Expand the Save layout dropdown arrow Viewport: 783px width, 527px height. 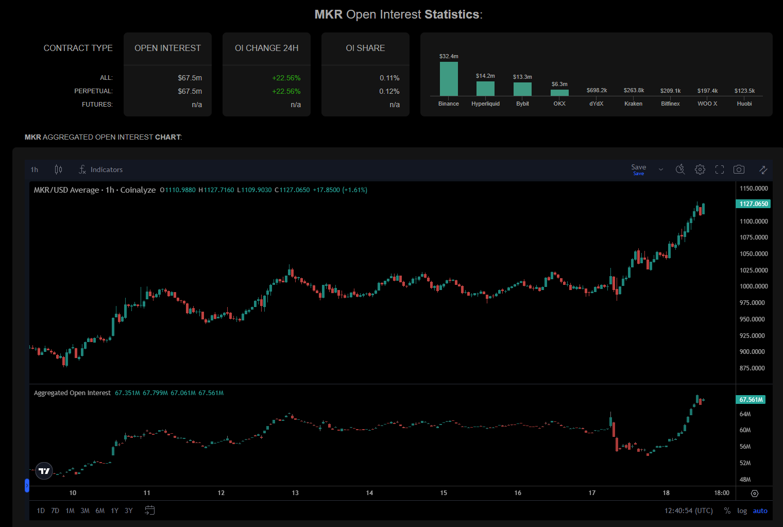(x=661, y=169)
